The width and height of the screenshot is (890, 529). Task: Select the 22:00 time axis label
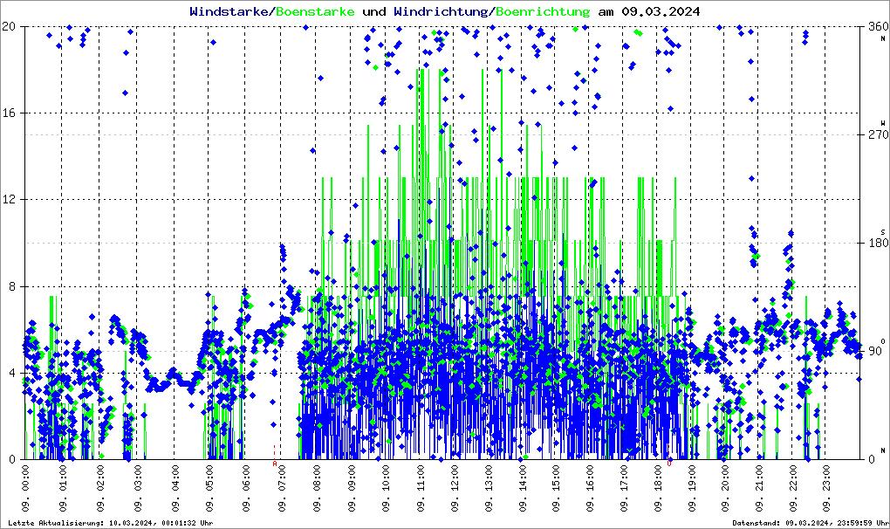pos(793,488)
